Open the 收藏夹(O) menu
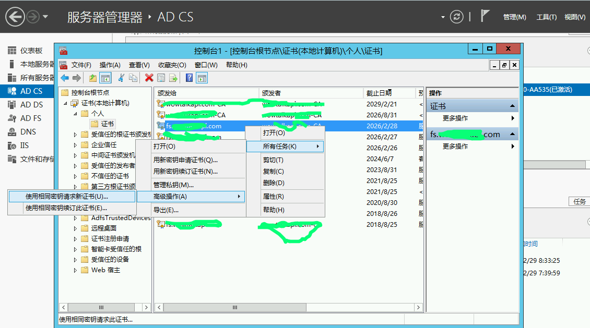The width and height of the screenshot is (590, 328). (172, 65)
